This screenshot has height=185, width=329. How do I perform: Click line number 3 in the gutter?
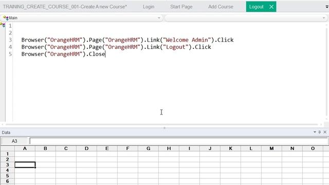pos(10,40)
